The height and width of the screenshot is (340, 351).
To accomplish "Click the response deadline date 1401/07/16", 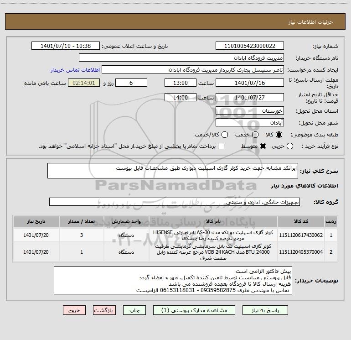I will tap(250, 83).
